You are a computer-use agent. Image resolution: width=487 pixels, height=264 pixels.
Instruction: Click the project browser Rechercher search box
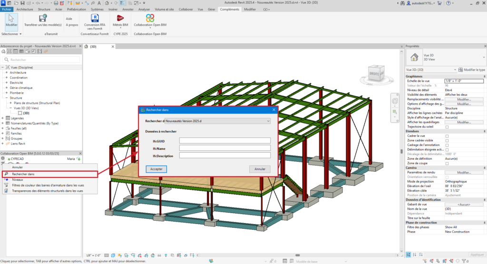click(41, 59)
